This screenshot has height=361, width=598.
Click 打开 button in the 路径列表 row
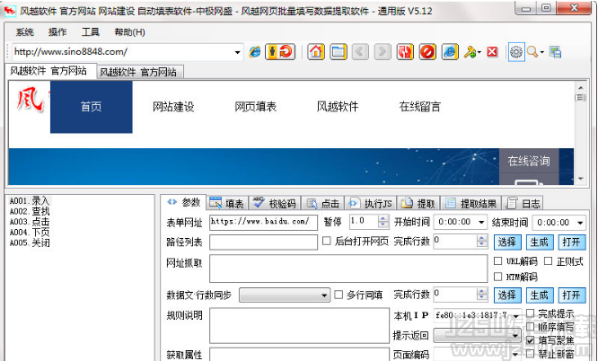point(571,242)
